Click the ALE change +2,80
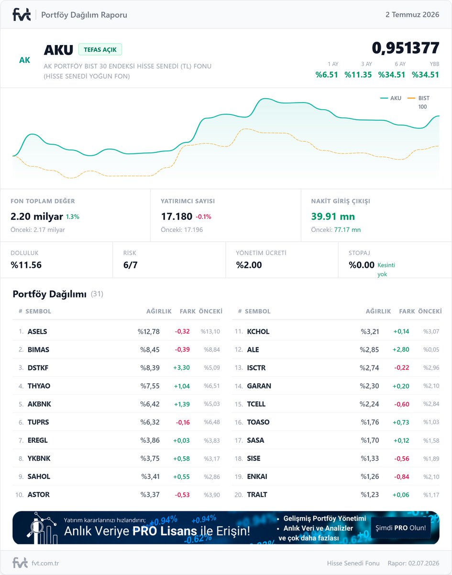 point(401,350)
